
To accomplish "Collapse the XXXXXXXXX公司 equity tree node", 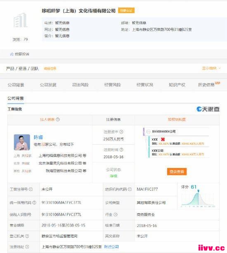I will pos(148,132).
